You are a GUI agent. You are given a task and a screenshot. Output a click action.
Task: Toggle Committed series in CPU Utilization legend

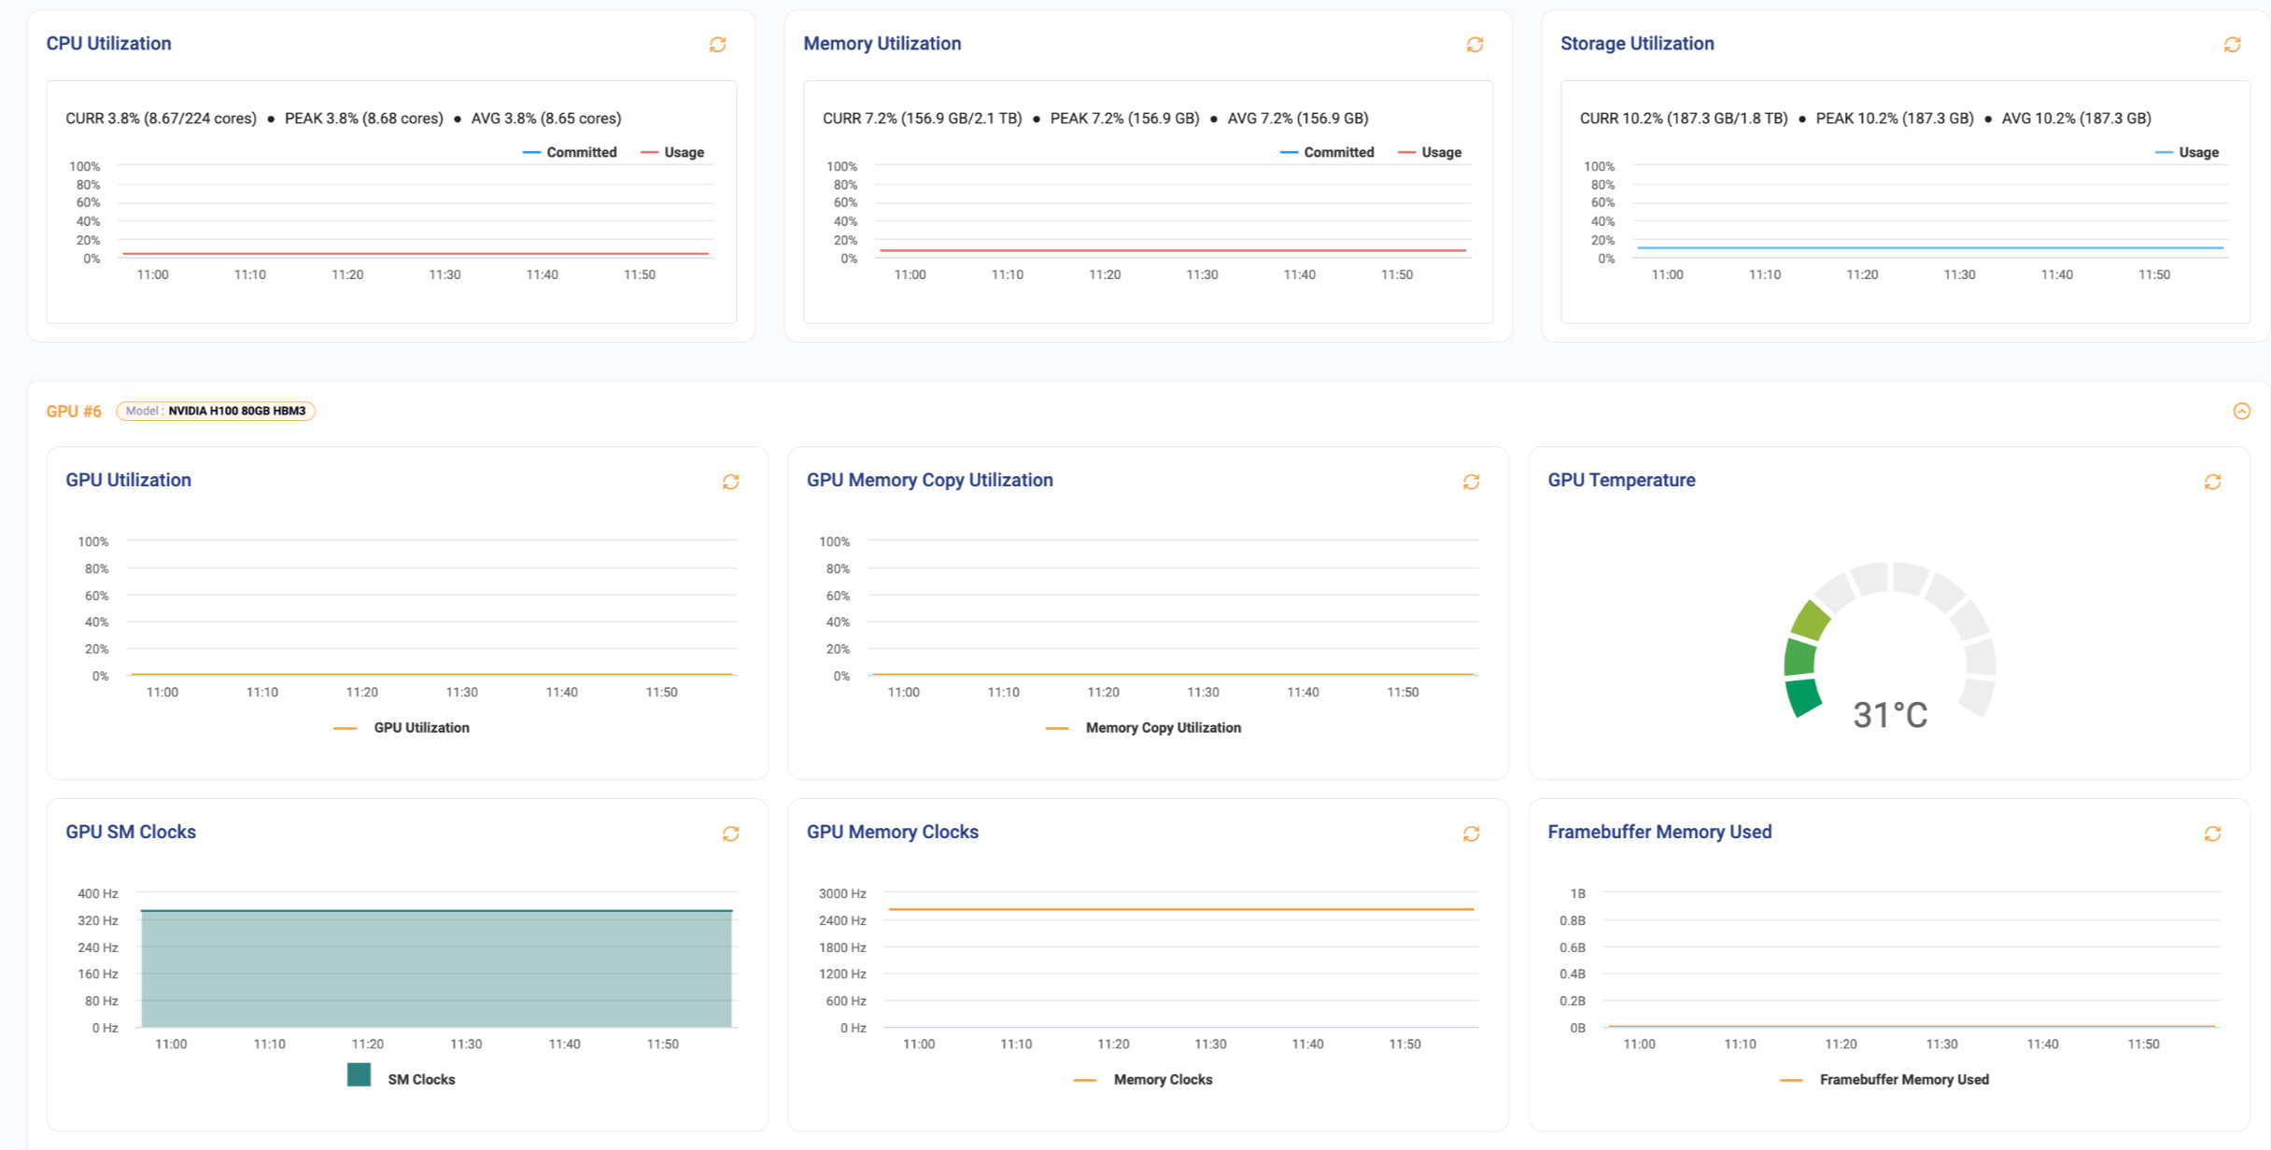tap(571, 152)
